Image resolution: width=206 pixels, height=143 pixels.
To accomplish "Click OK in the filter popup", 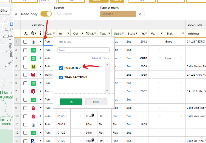I will [x=71, y=102].
